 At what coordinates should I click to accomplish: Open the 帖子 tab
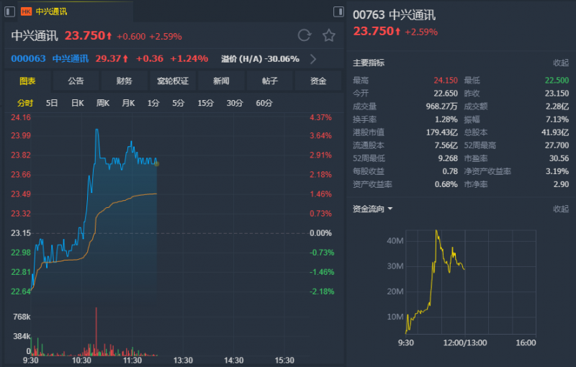point(269,81)
